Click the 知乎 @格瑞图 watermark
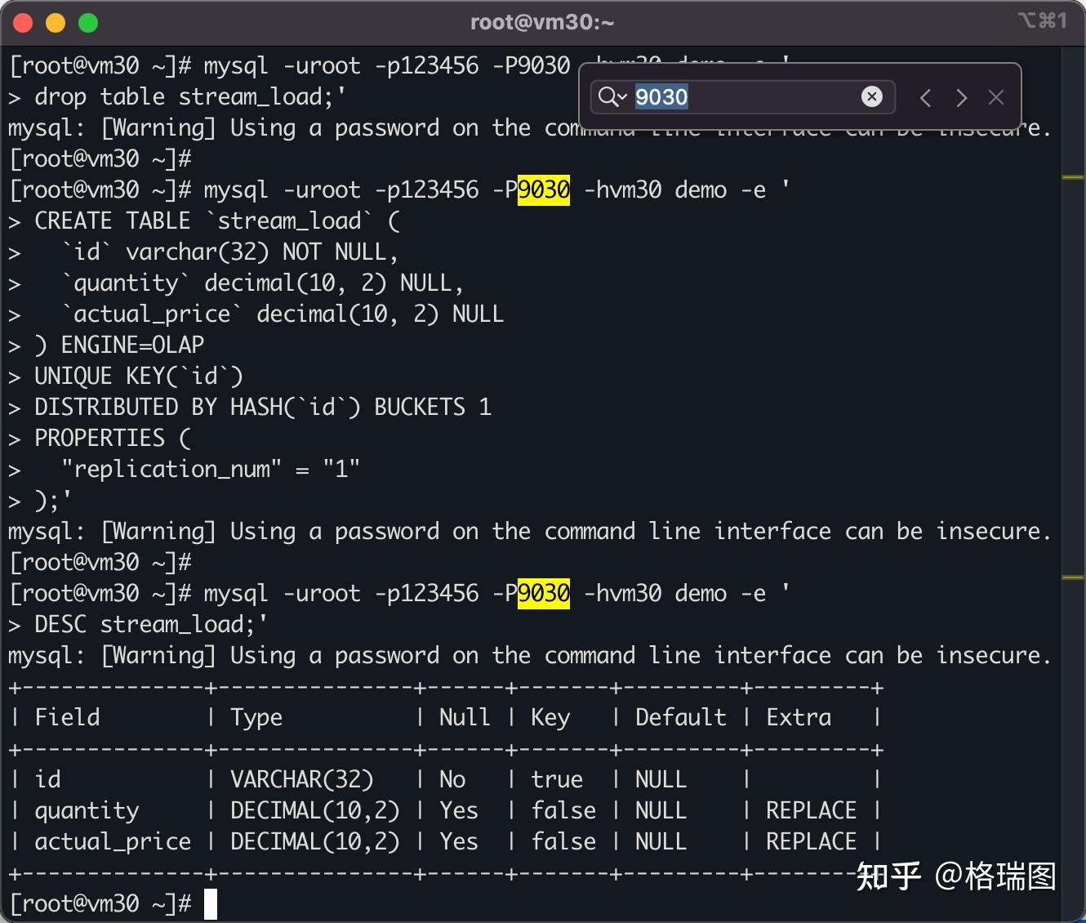Screen dimensions: 1086x923 (954, 876)
